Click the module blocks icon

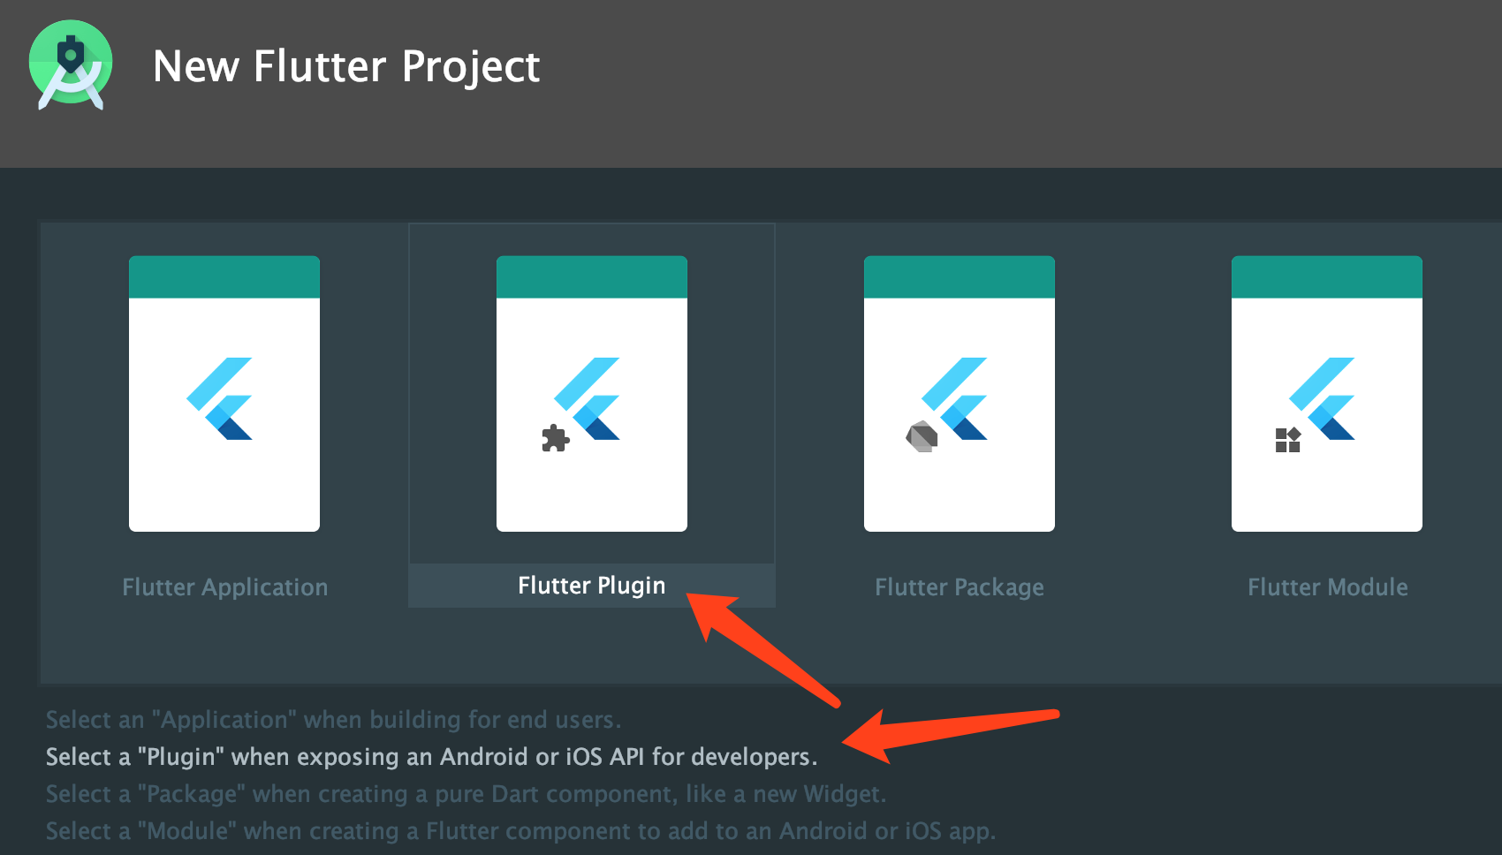[1288, 439]
